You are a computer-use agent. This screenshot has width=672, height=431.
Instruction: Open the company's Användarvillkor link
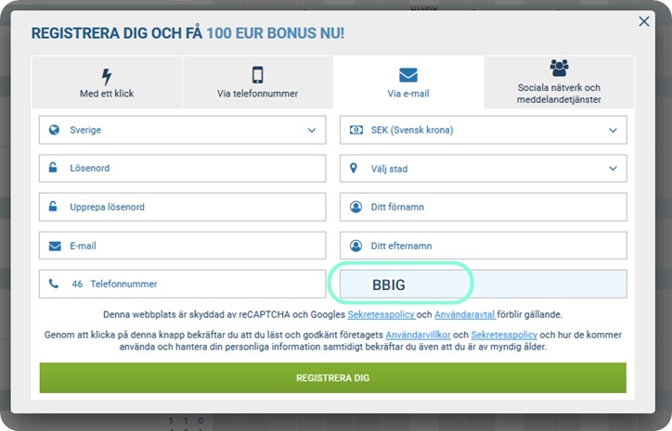point(418,335)
